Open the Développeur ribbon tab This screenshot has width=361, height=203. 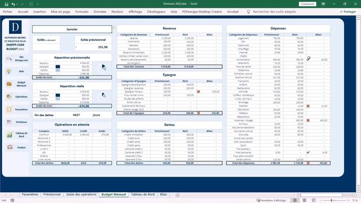[x=156, y=11]
